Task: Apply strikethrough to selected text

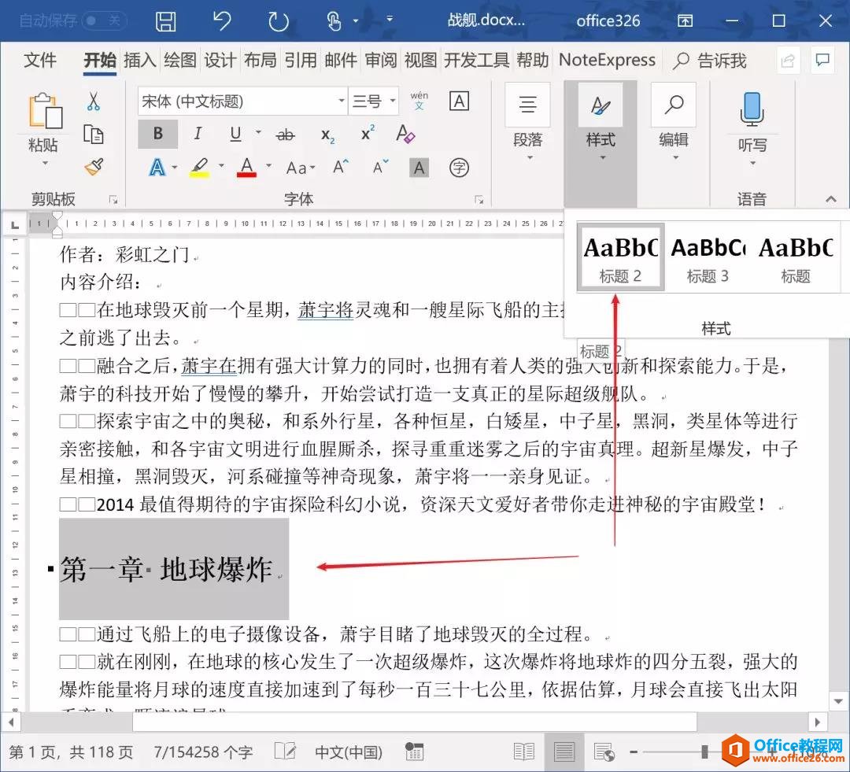Action: 286,135
